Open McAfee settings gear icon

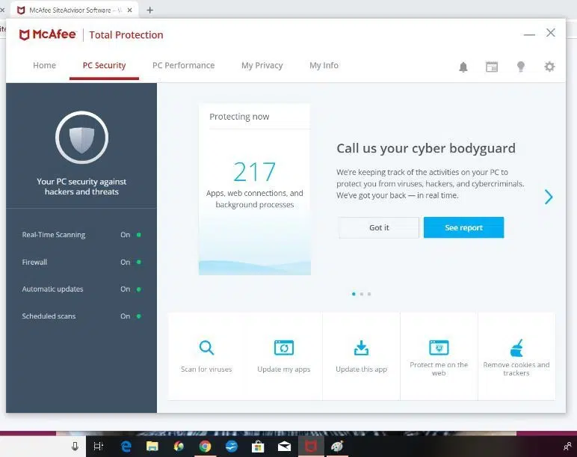pyautogui.click(x=549, y=67)
